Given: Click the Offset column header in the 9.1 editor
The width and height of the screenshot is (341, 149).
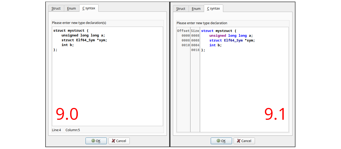Looking at the screenshot, I should coord(183,31).
